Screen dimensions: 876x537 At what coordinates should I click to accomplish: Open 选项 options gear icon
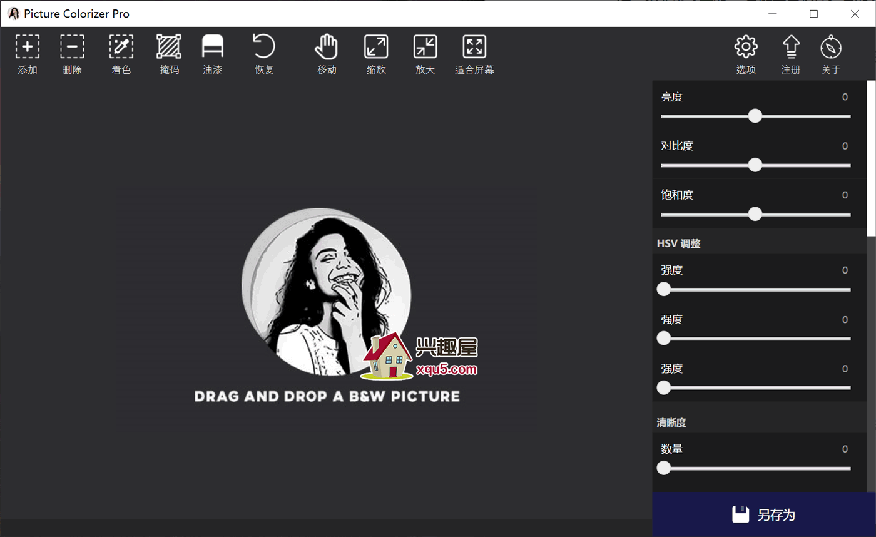746,47
